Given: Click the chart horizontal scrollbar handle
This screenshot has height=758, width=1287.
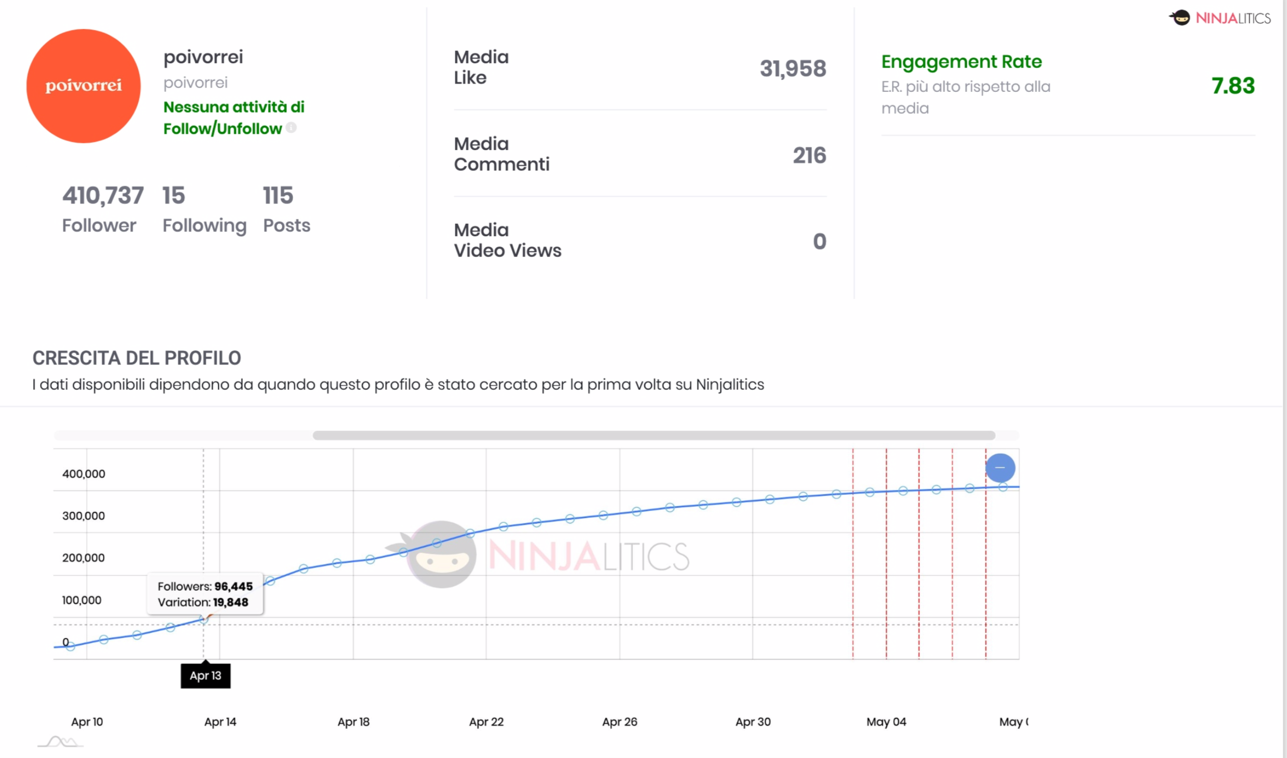Looking at the screenshot, I should [654, 435].
